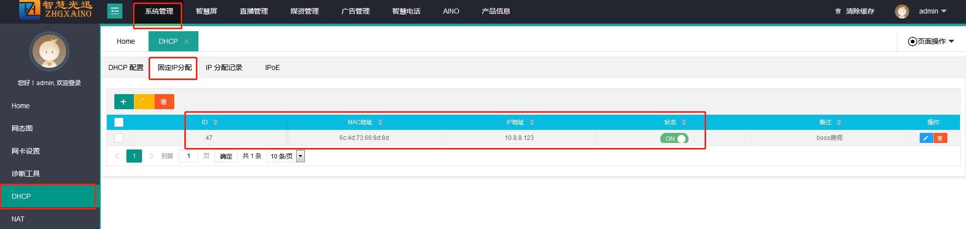This screenshot has height=229, width=966.
Task: Collapse the sidebar using the menu toggle icon
Action: point(115,11)
